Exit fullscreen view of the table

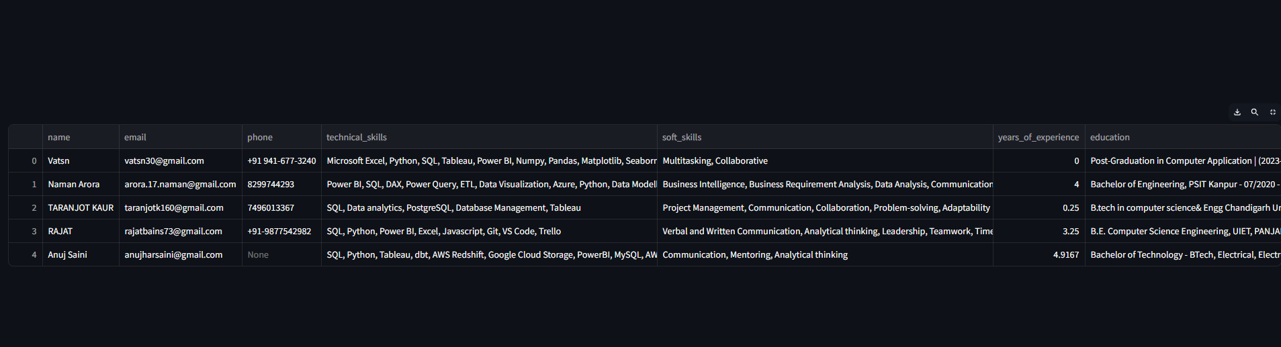click(1272, 112)
